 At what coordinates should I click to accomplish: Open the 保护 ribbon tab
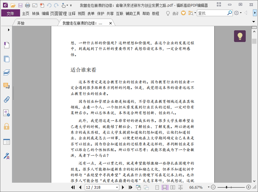point(101,13)
